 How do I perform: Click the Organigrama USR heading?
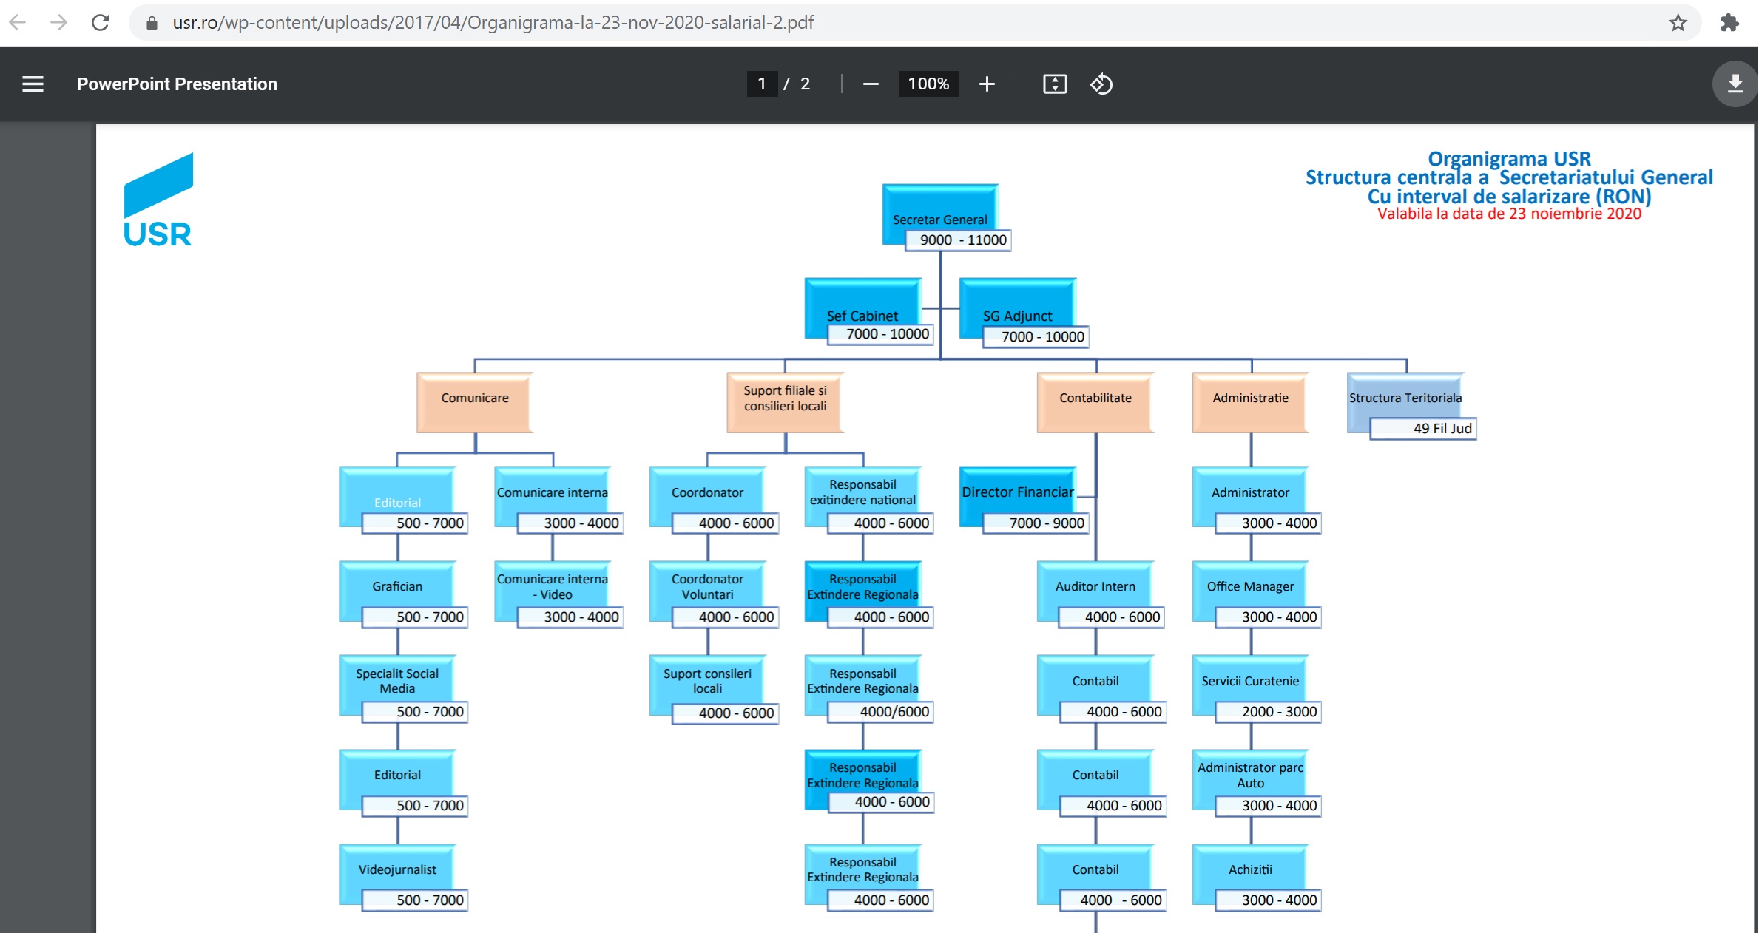point(1509,158)
